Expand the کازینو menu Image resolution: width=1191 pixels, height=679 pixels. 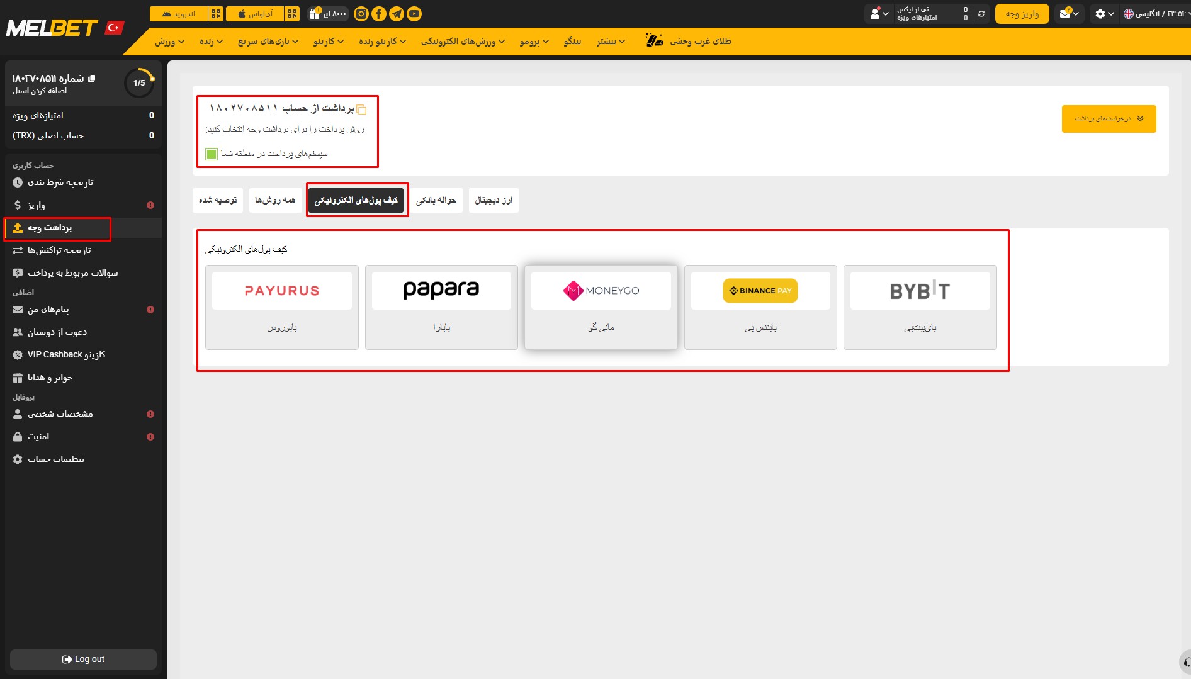pos(329,42)
